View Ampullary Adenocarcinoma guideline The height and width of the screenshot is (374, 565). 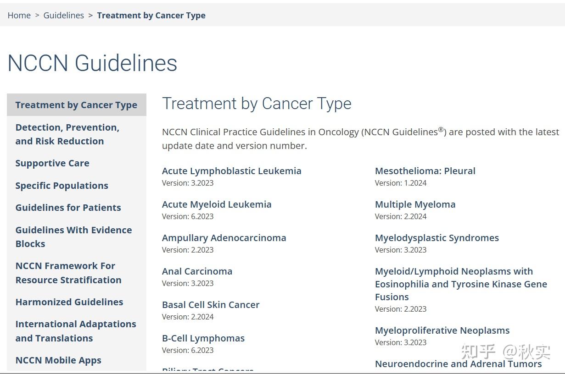click(224, 238)
